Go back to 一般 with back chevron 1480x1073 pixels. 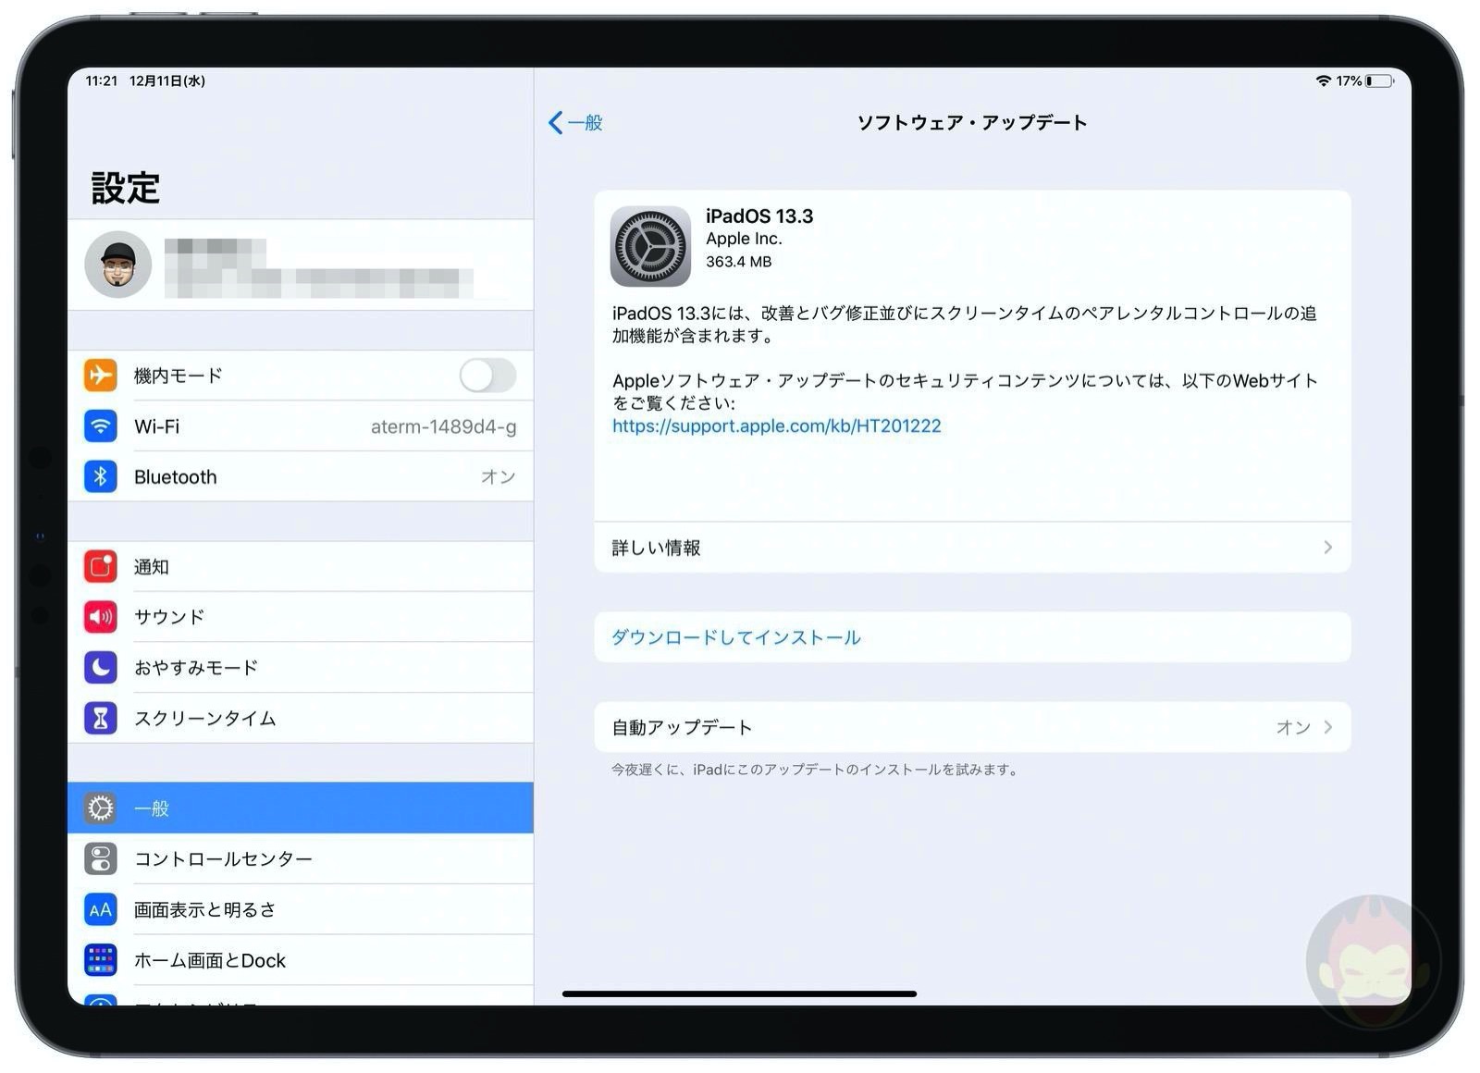click(575, 122)
